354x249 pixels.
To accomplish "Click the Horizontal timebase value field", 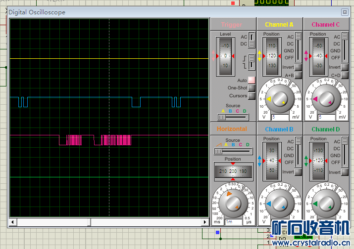I will tap(233, 222).
